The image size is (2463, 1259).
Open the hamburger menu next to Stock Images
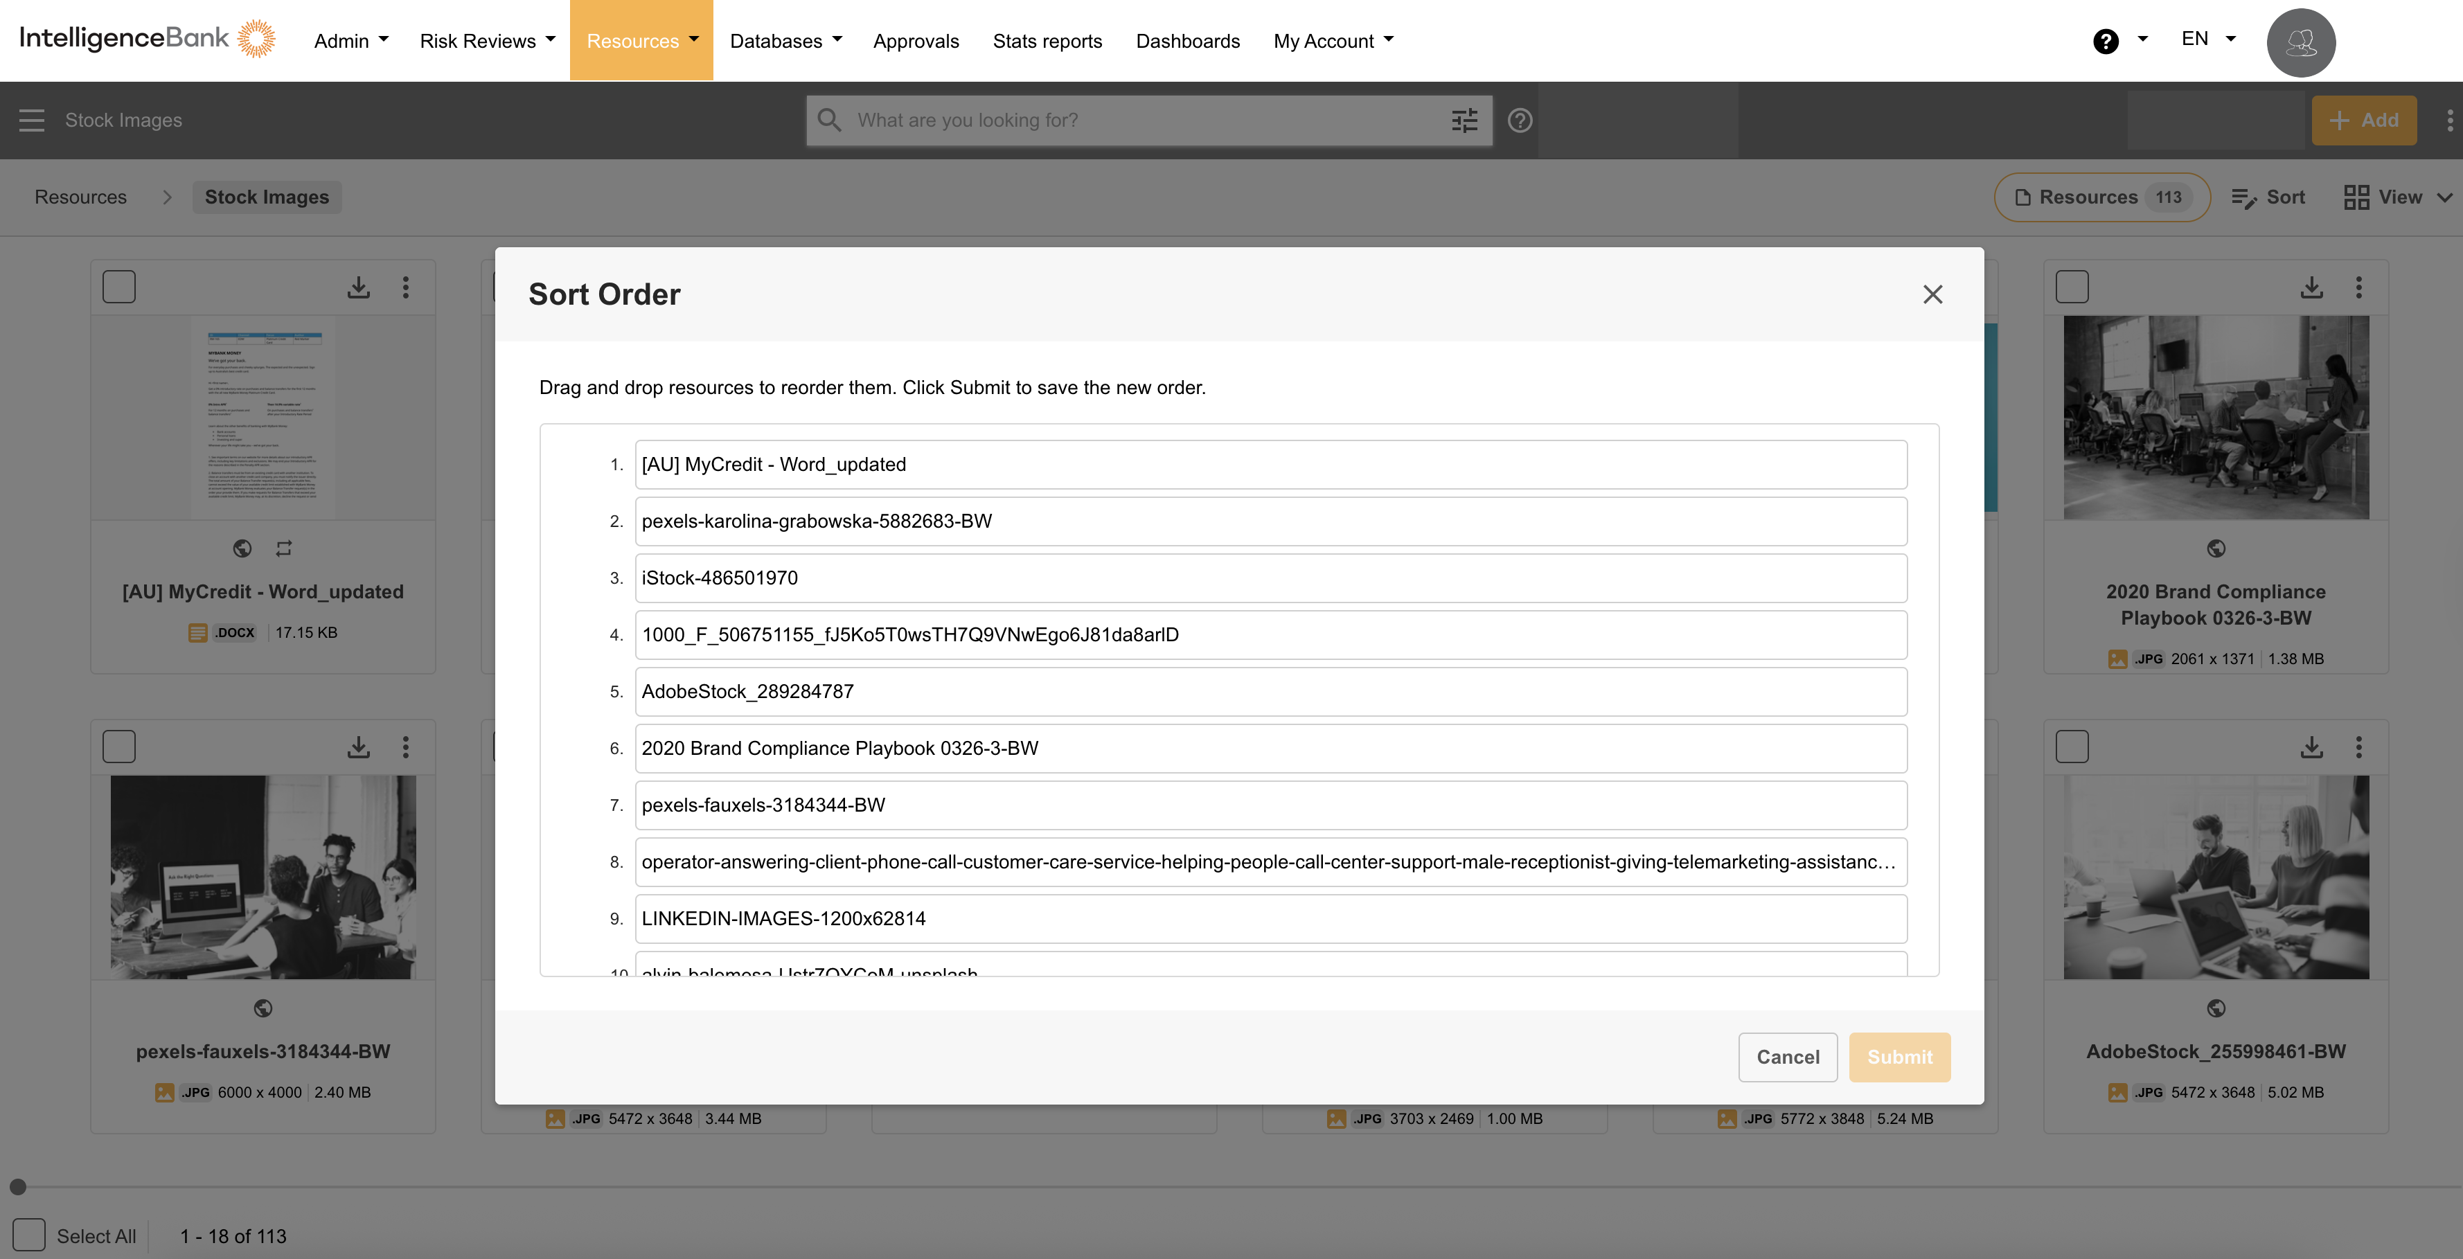click(32, 120)
